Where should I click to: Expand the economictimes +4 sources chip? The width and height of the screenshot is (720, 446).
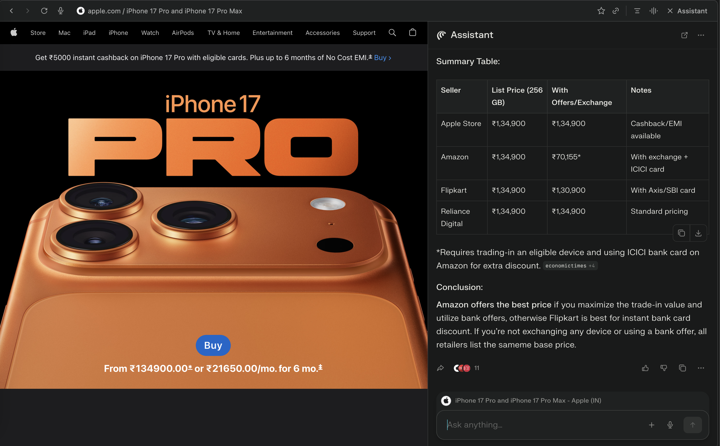[x=570, y=266]
